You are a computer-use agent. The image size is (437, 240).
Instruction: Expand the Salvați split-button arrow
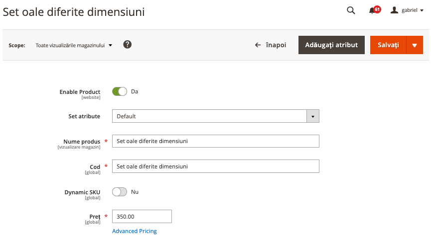tap(415, 45)
